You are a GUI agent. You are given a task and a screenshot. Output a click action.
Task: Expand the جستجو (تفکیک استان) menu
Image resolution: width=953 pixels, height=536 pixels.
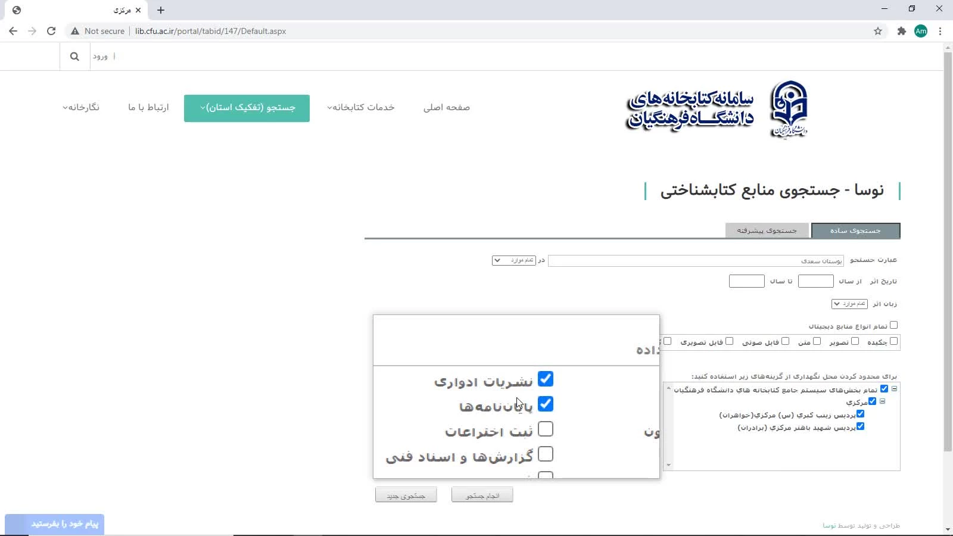[247, 108]
